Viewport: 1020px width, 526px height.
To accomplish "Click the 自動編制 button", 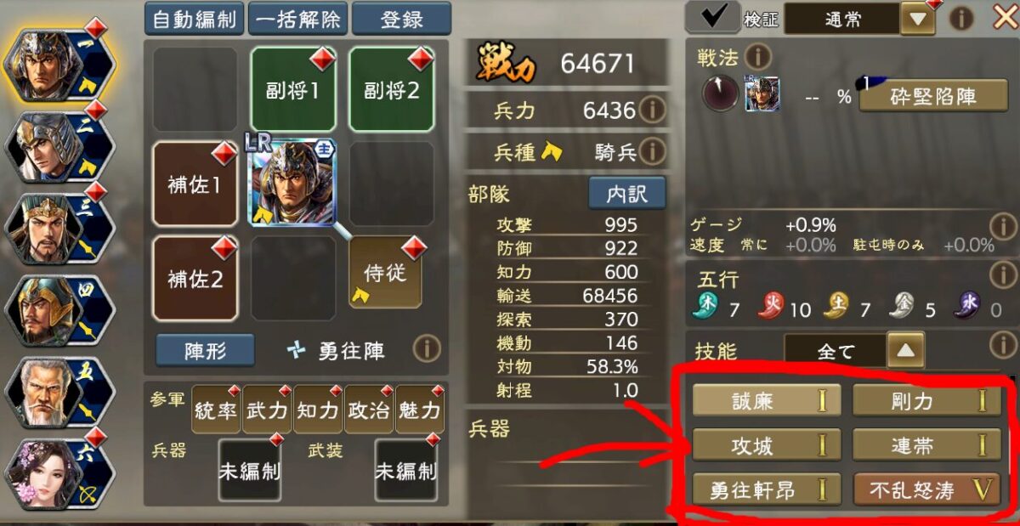I will click(195, 19).
